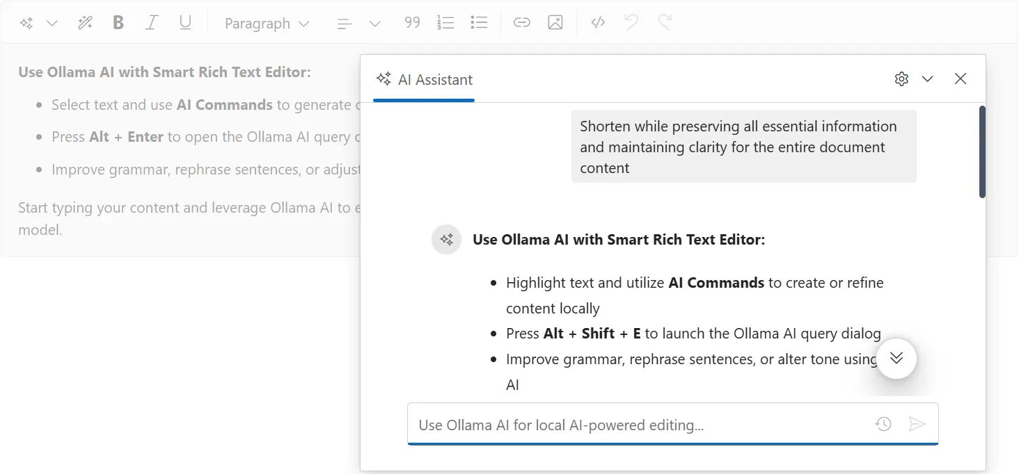Click the editor heading 'Use Ollama AI with Smart Rich Text Editor:'
Viewport: 1019px width, 474px height.
point(164,72)
